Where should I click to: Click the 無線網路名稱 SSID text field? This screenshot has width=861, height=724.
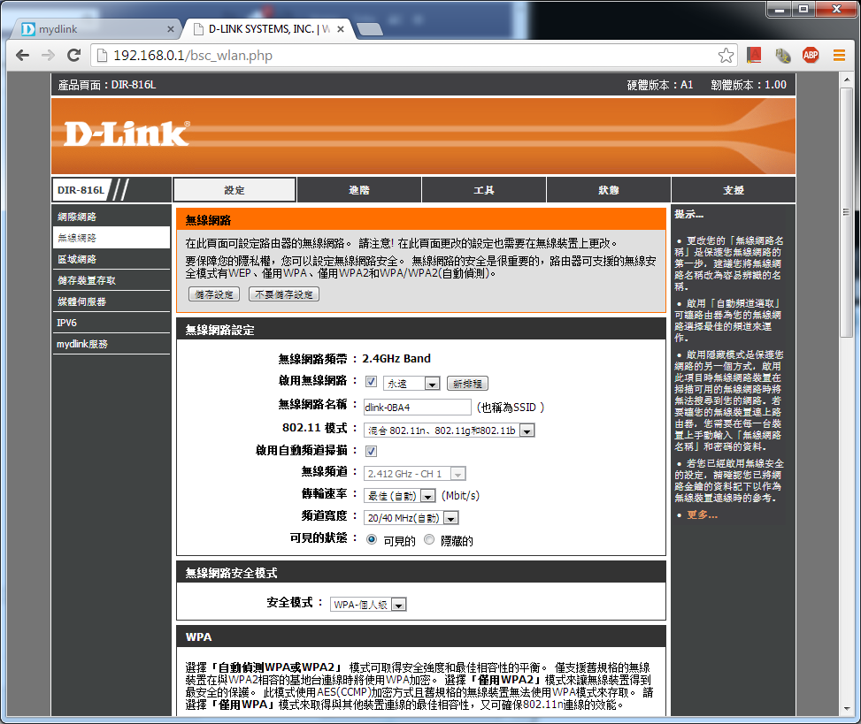(417, 408)
